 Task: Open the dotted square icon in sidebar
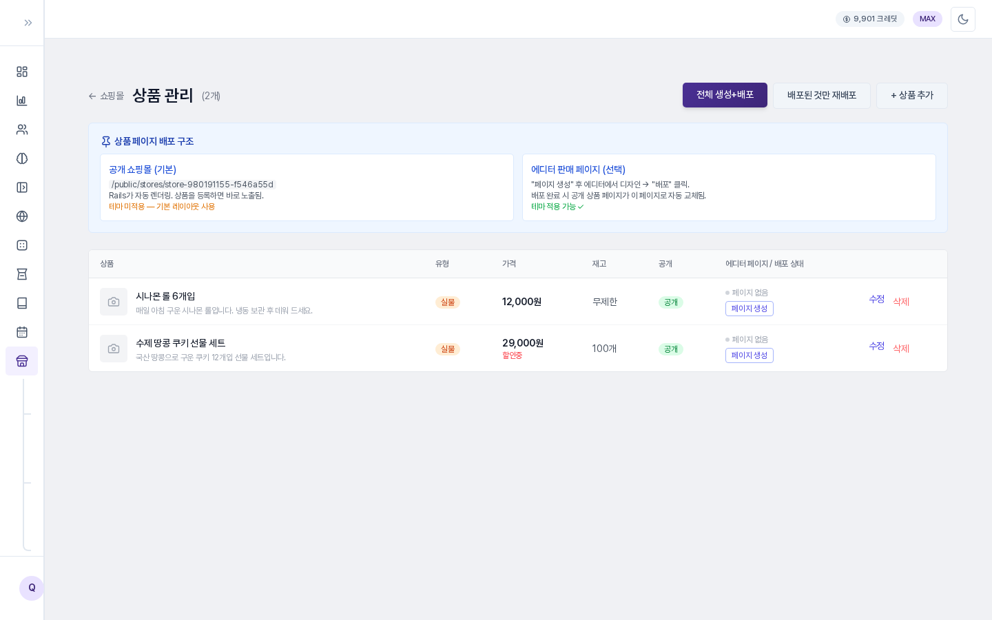click(x=22, y=245)
